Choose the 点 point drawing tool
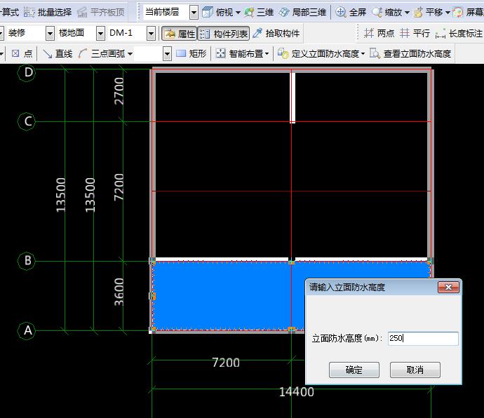484x418 pixels. pyautogui.click(x=22, y=54)
